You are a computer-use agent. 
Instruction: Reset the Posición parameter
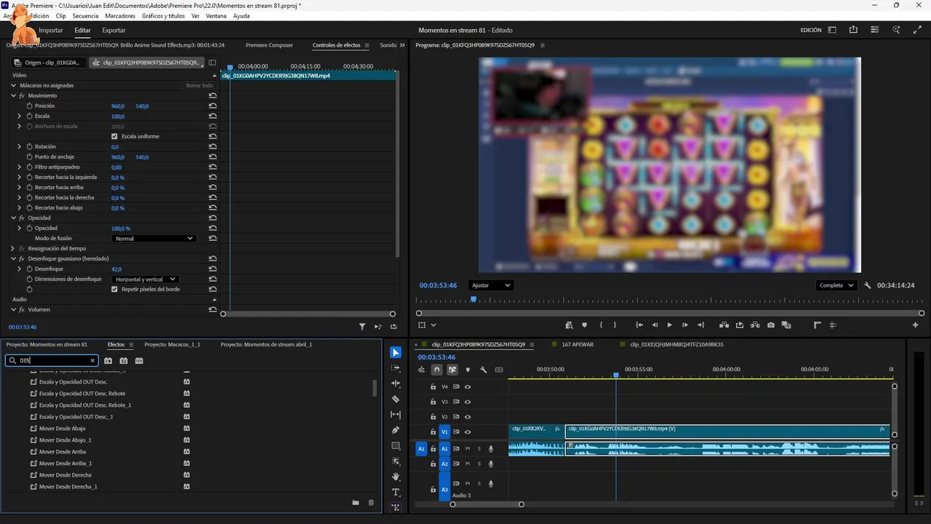click(212, 106)
